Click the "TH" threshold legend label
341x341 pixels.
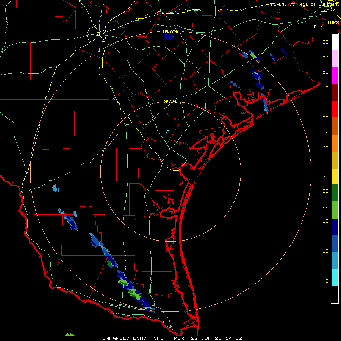[x=325, y=296]
